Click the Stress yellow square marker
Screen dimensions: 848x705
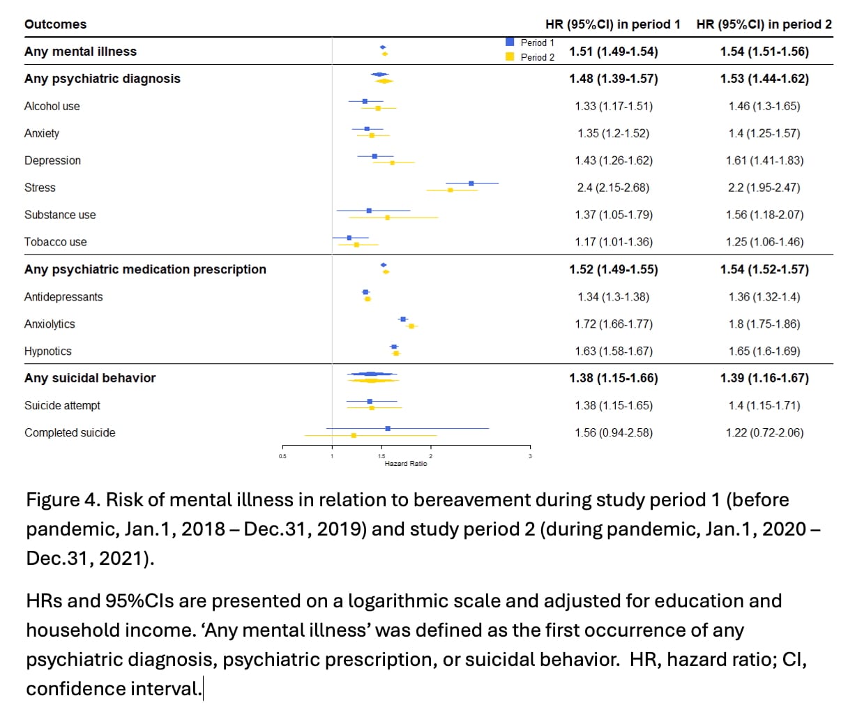(x=450, y=190)
